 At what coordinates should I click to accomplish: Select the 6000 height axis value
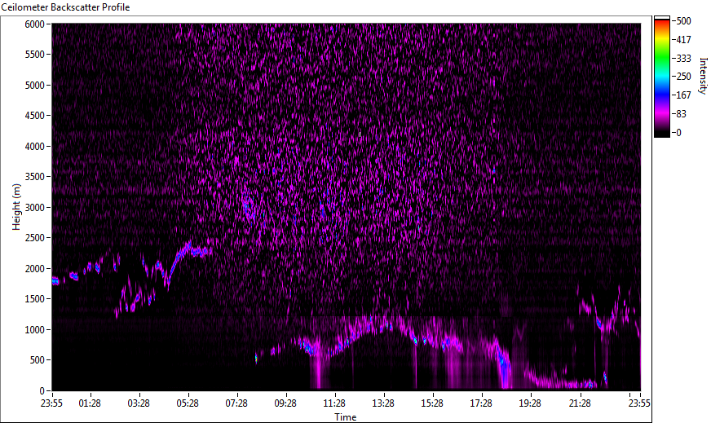[34, 24]
